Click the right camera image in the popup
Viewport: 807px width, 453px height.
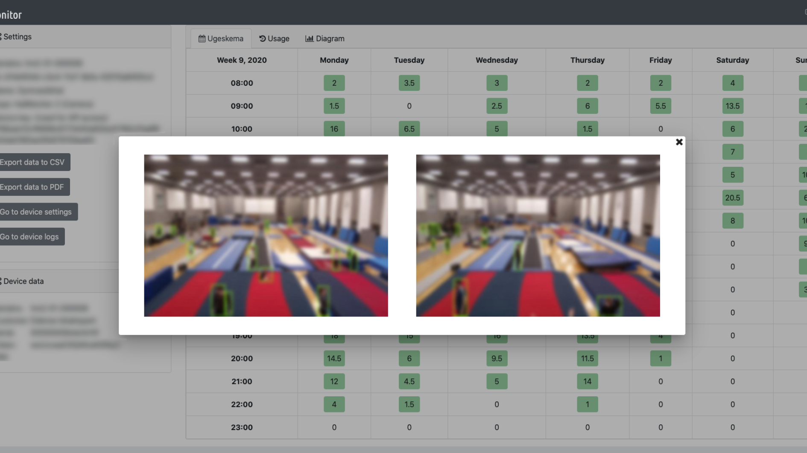(538, 235)
